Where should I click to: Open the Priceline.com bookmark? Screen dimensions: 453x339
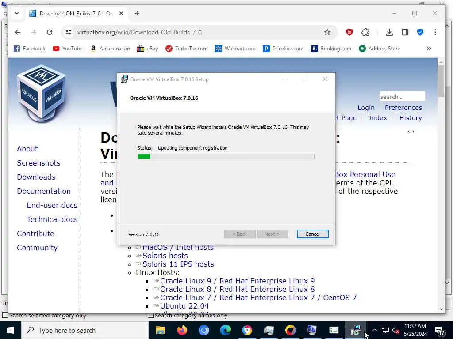pos(283,49)
